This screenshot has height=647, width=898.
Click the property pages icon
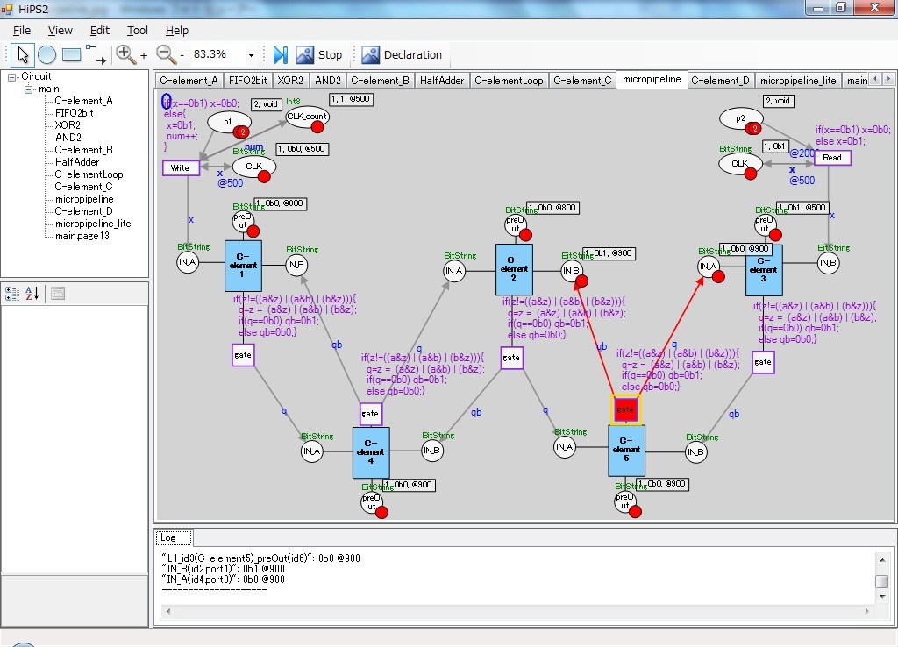(x=57, y=294)
